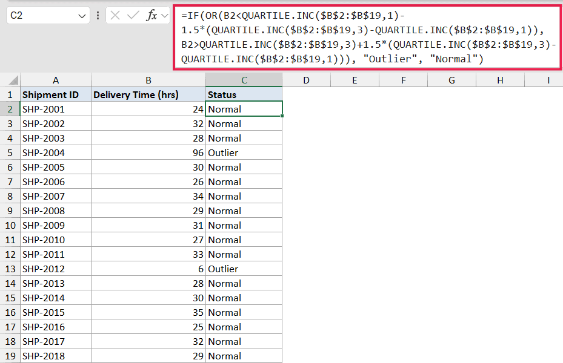The height and width of the screenshot is (363, 563).
Task: Click cell SHP-2002
Action: tap(56, 123)
